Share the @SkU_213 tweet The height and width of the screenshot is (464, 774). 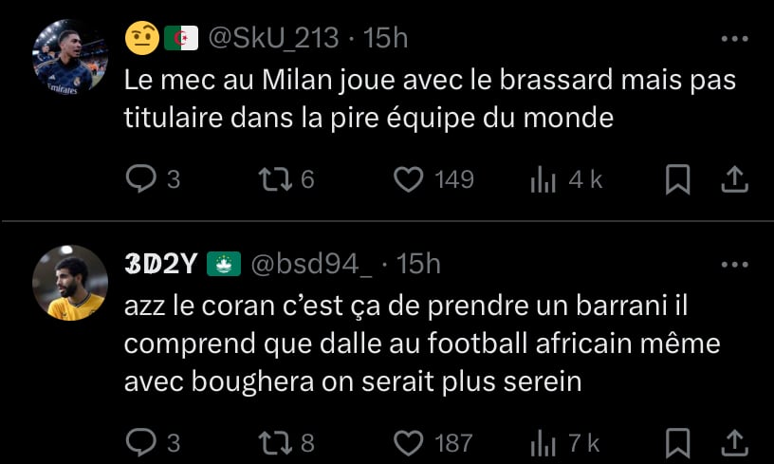tap(735, 179)
